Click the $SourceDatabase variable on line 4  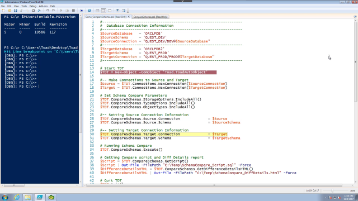(x=116, y=33)
